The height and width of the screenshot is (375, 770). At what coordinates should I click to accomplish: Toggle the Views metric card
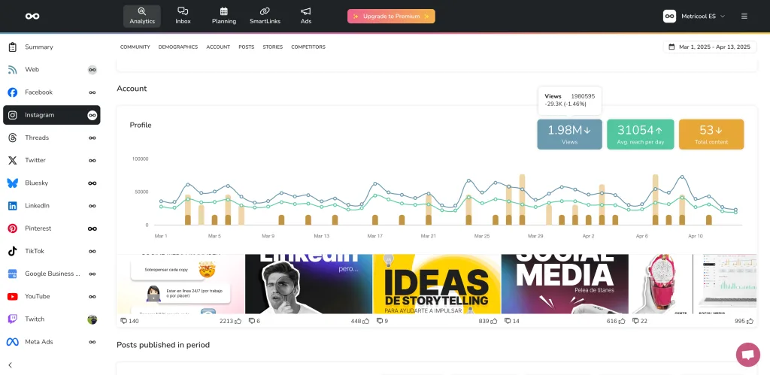click(x=569, y=134)
